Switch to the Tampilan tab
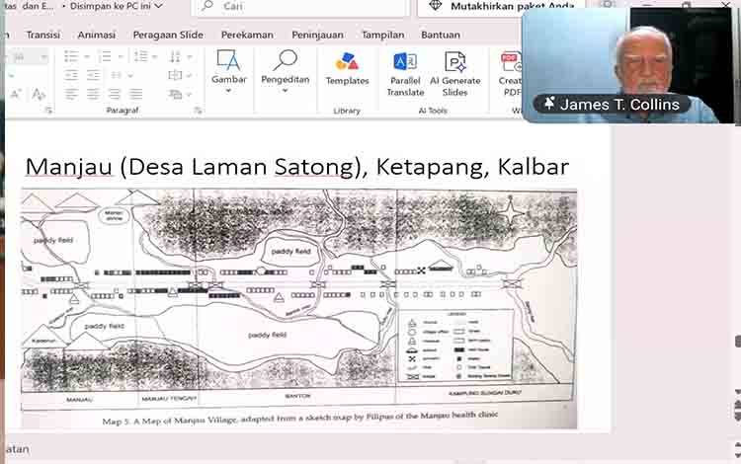741x464 pixels. (382, 35)
